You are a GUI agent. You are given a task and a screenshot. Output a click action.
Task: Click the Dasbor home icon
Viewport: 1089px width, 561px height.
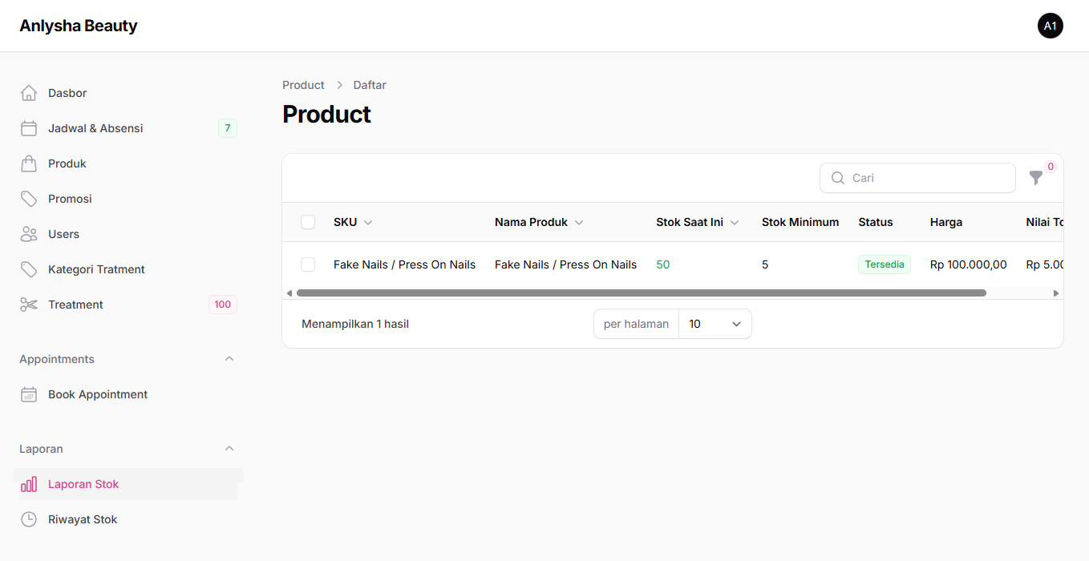pyautogui.click(x=29, y=93)
